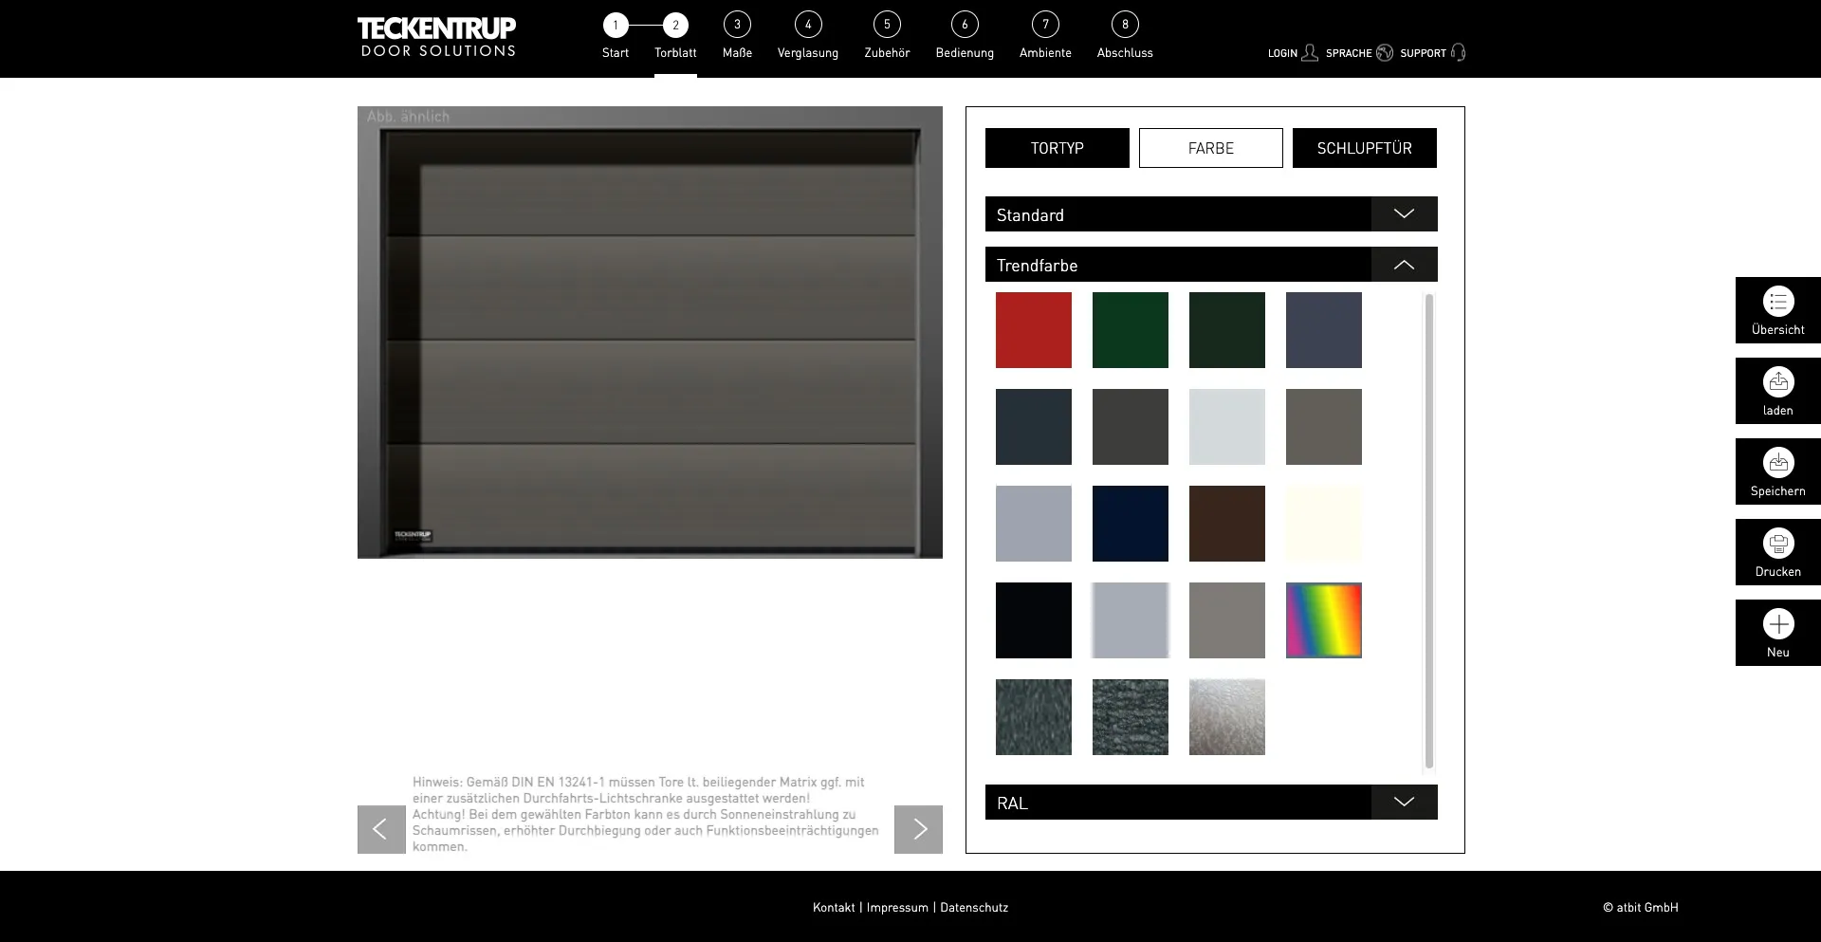The image size is (1821, 942).
Task: Click the laden load icon
Action: tap(1777, 382)
